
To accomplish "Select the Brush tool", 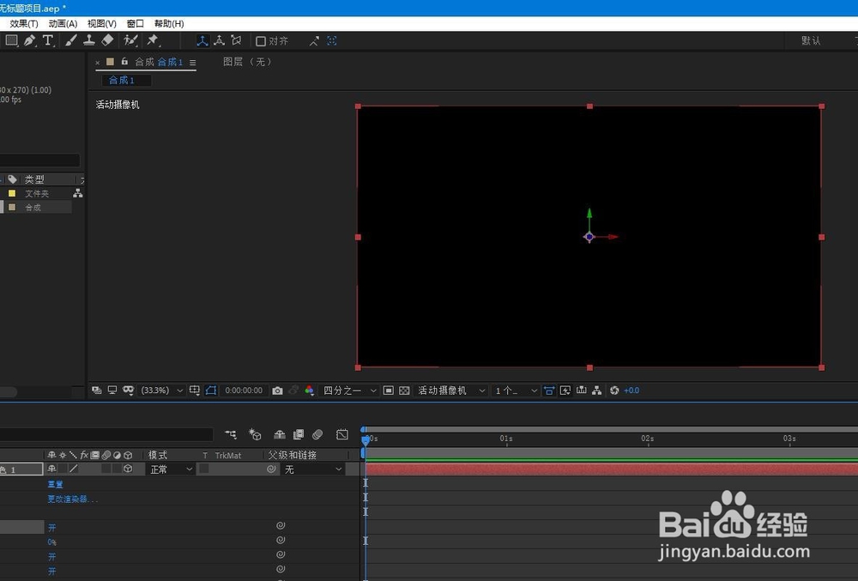I will pyautogui.click(x=71, y=40).
